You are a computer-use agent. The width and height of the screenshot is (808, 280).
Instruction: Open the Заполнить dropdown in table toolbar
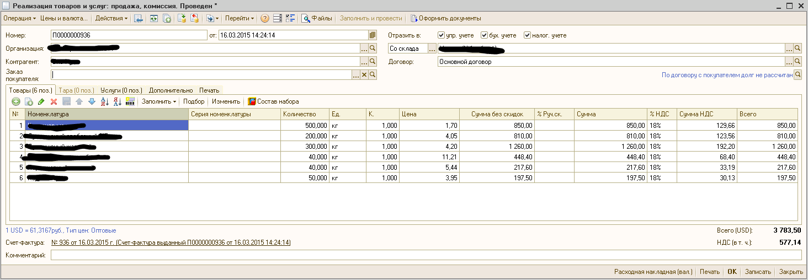tap(159, 101)
